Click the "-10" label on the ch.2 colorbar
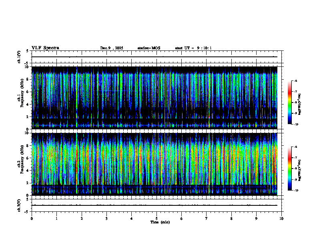Image resolution: width=317 pixels, height=245 pixels. click(x=296, y=191)
